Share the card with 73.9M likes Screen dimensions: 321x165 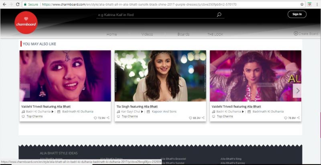[108, 118]
